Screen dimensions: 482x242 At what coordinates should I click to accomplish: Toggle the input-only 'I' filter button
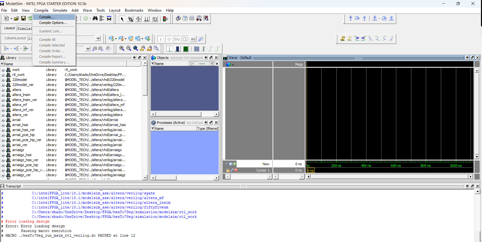pos(161,39)
